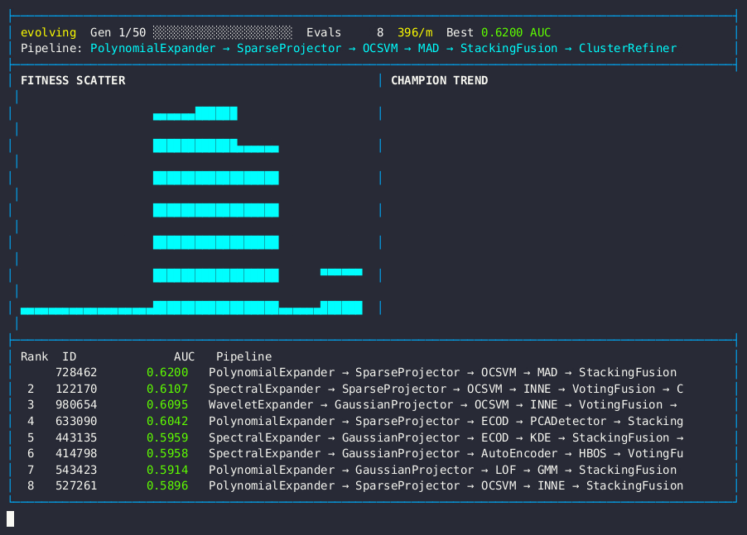747x535 pixels.
Task: Click the 'CHAMPION TREND' panel title
Action: (x=439, y=80)
